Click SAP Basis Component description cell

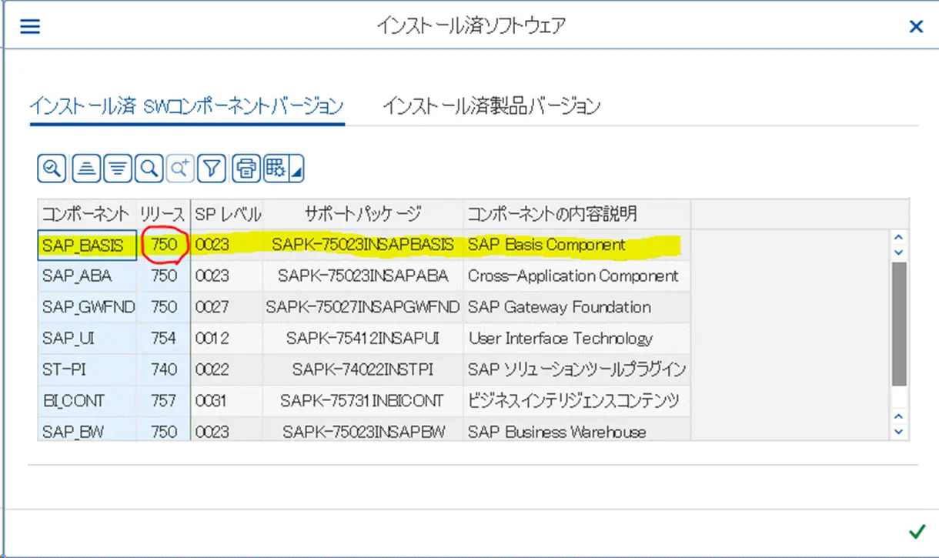point(576,245)
